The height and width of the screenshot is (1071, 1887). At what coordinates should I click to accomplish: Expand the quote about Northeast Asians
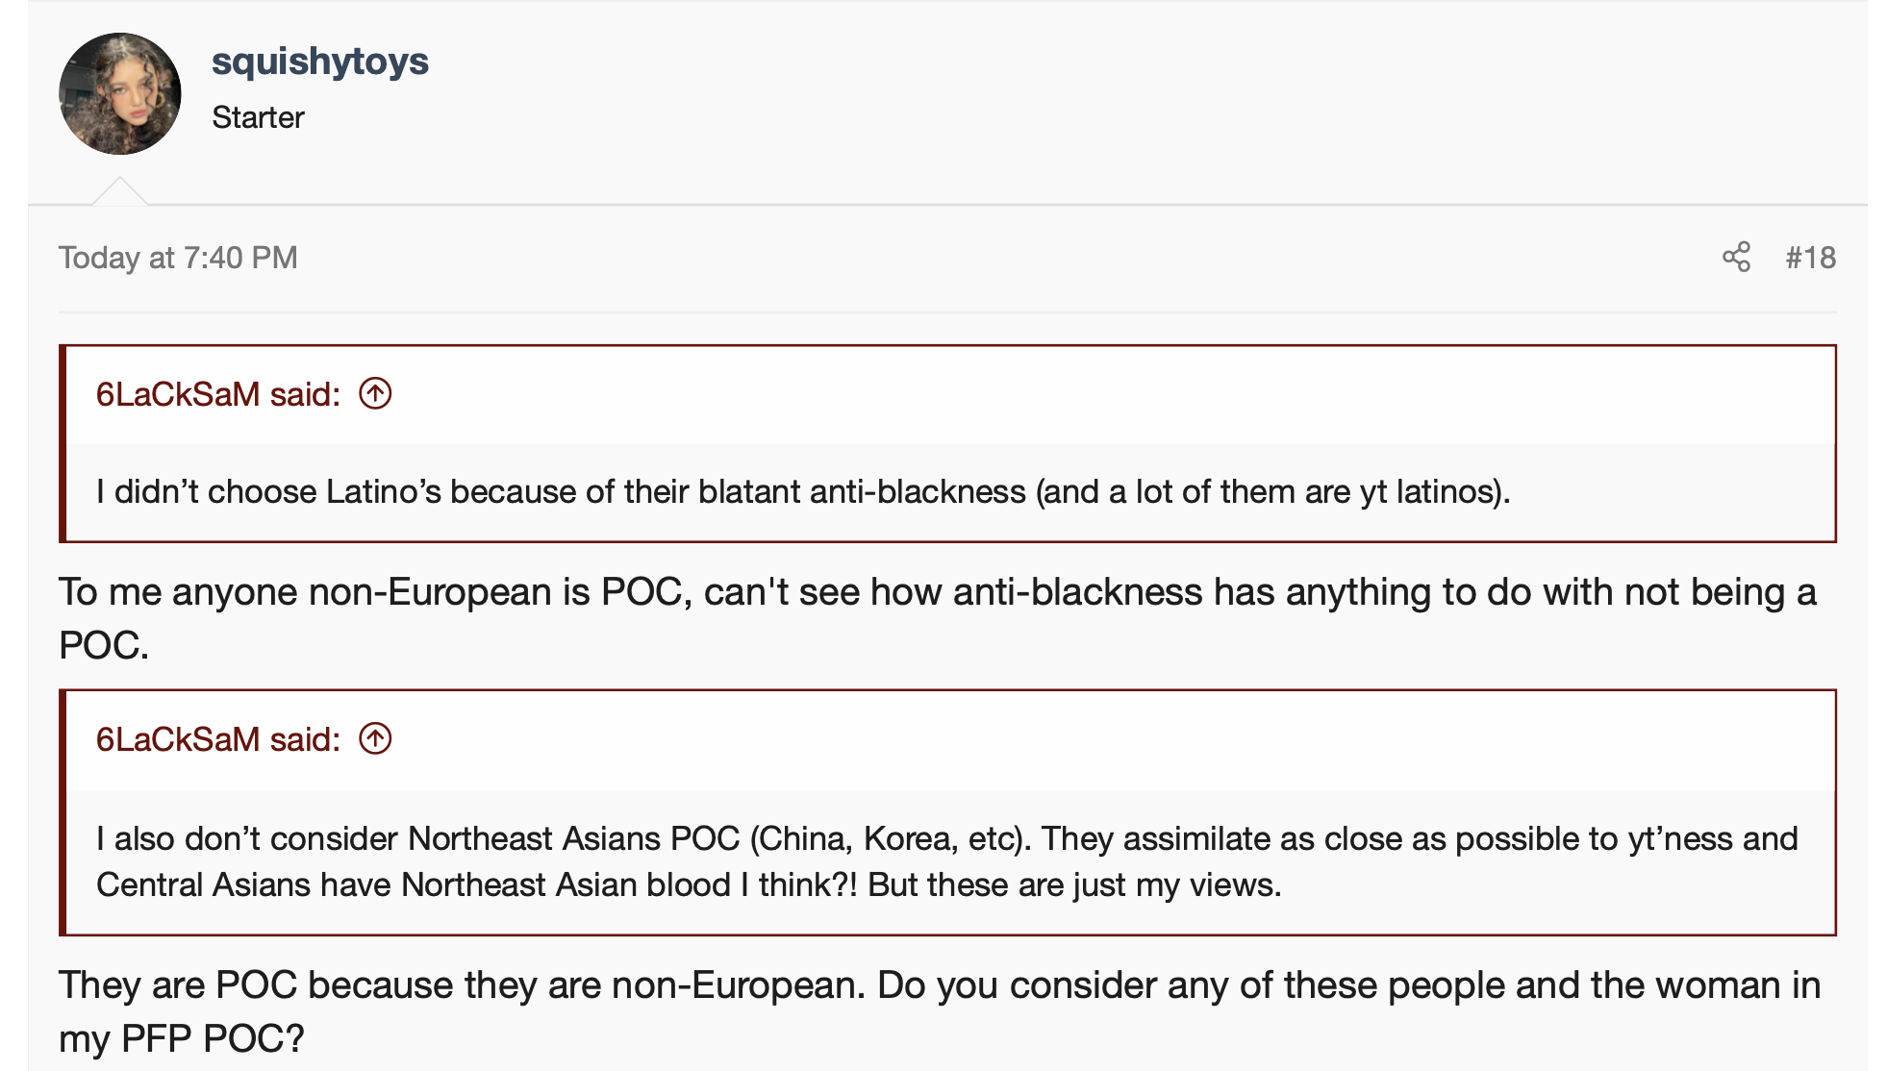pos(946,839)
